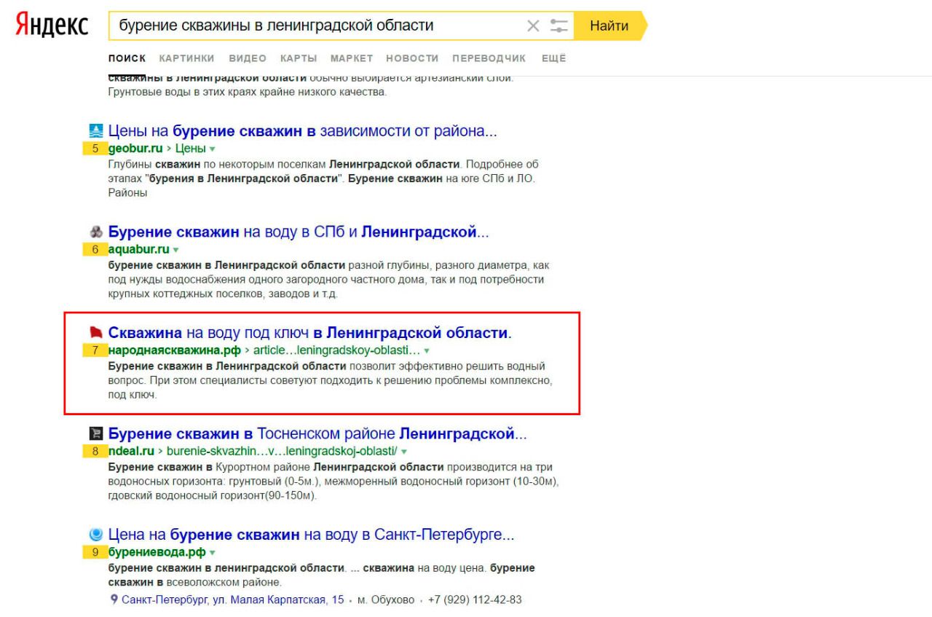932x617 pixels.
Task: Click the blue буревода.рф favicon
Action: click(x=95, y=536)
